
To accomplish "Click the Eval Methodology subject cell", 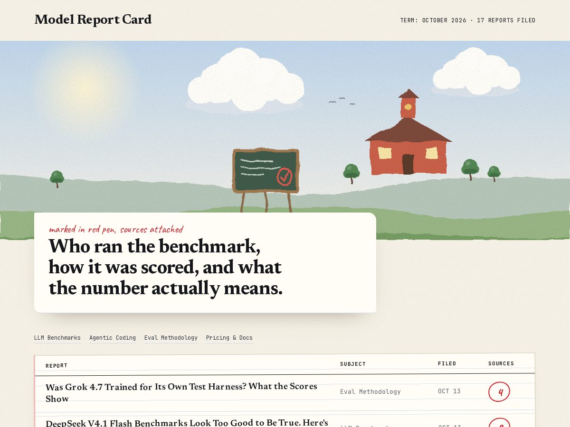I will tap(370, 391).
